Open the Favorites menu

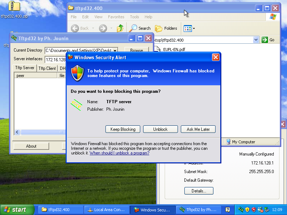pyautogui.click(x=116, y=17)
